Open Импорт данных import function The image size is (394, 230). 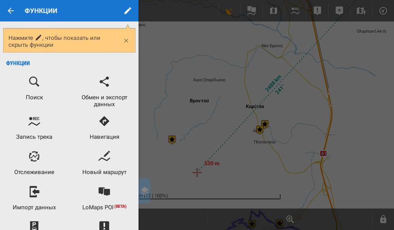[34, 198]
